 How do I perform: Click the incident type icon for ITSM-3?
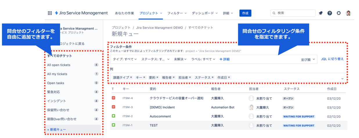tap(113, 107)
